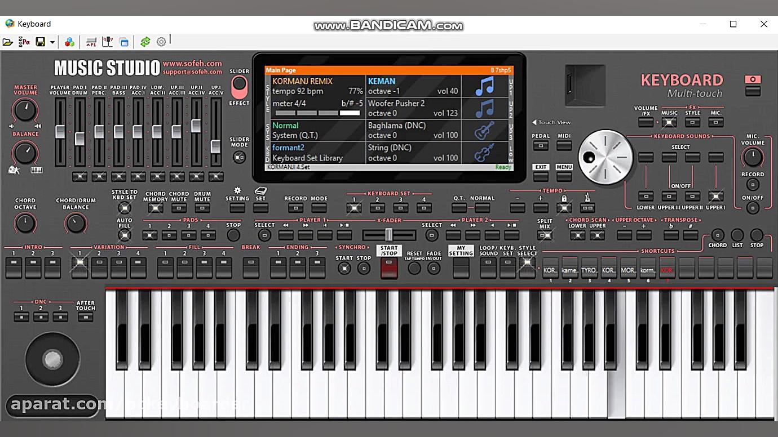Select the String violin icon on display
The height and width of the screenshot is (437, 778).
484,153
